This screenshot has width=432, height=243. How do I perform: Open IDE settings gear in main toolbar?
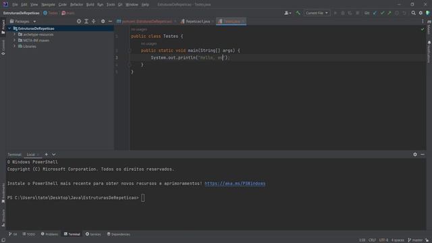pos(421,13)
